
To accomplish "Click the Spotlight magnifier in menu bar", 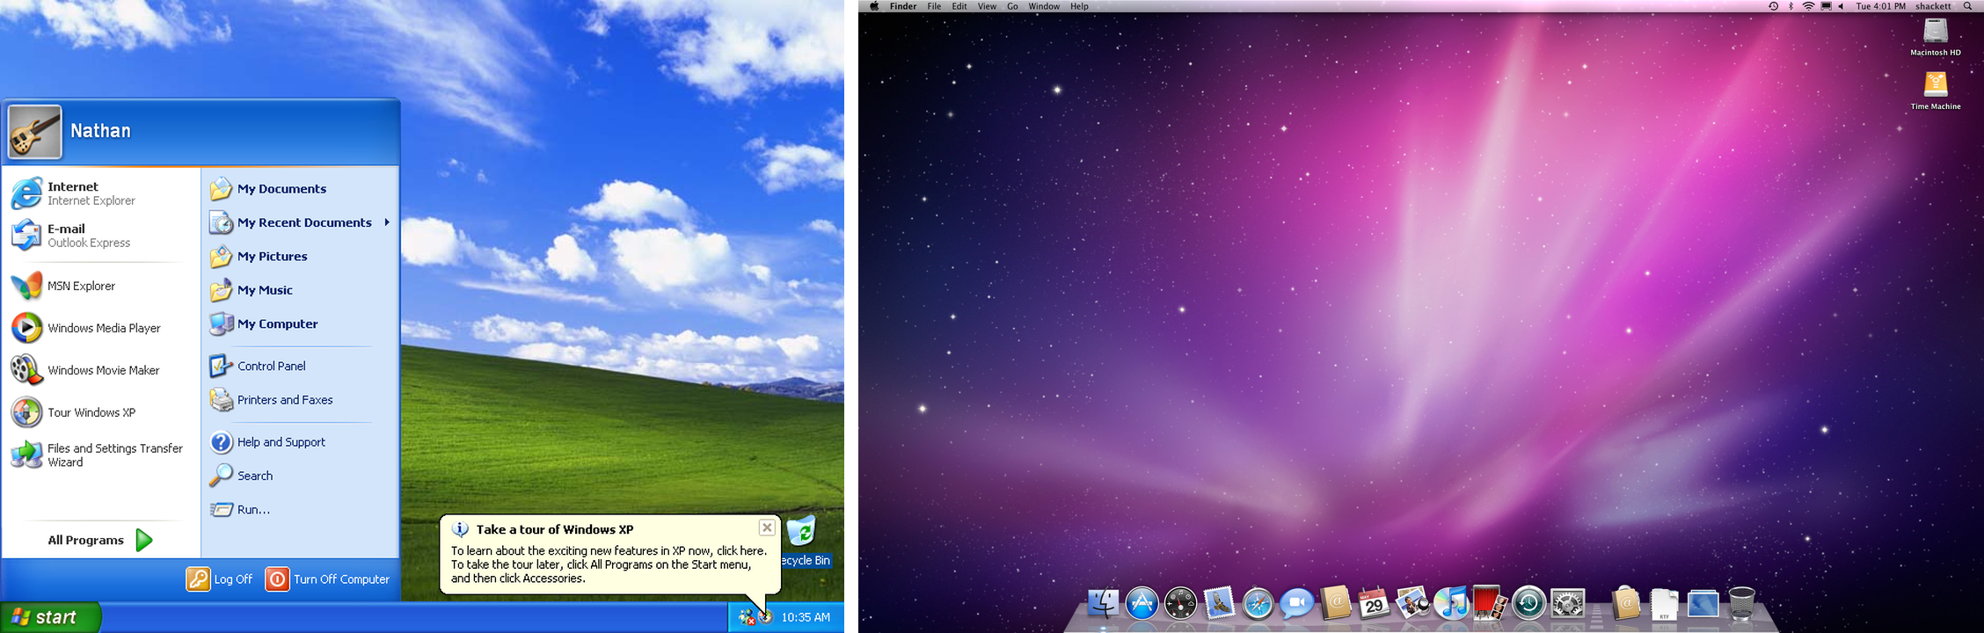I will pos(1967,6).
